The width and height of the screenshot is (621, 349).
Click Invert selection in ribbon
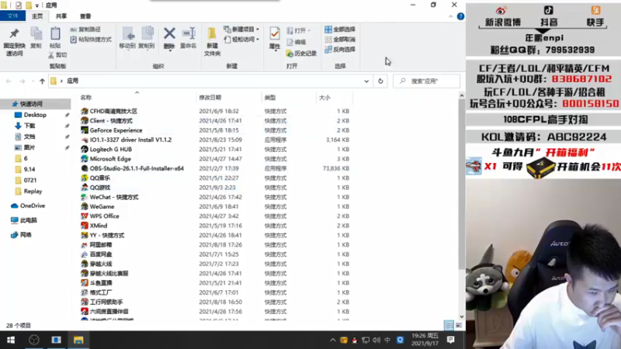[340, 50]
